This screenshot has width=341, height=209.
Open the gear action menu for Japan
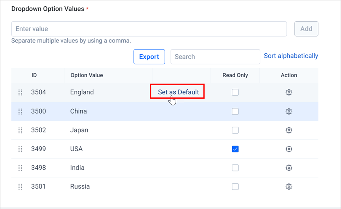pos(289,130)
